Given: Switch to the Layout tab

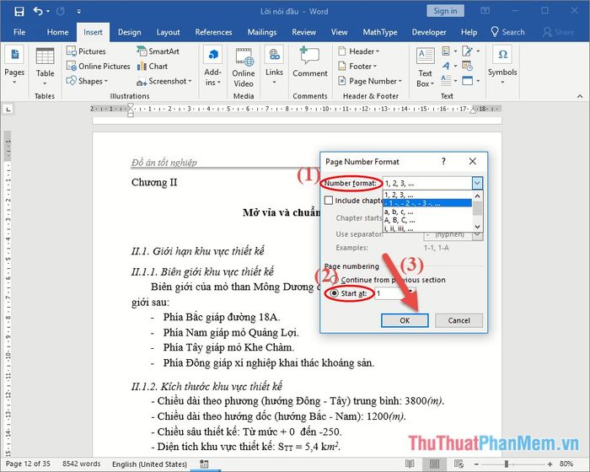Looking at the screenshot, I should pos(168,32).
